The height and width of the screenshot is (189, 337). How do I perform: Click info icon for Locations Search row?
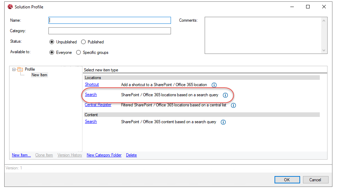pos(225,95)
